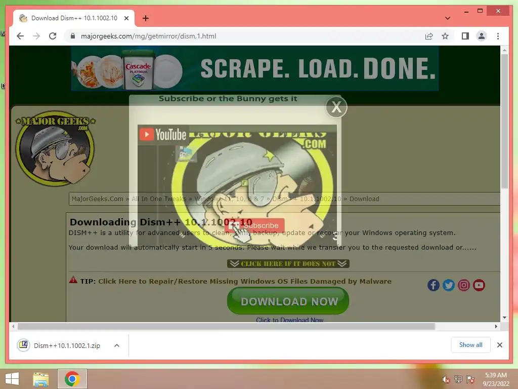Image resolution: width=518 pixels, height=389 pixels.
Task: Open MajorGeeks.Com breadcrumb link
Action: click(x=97, y=199)
